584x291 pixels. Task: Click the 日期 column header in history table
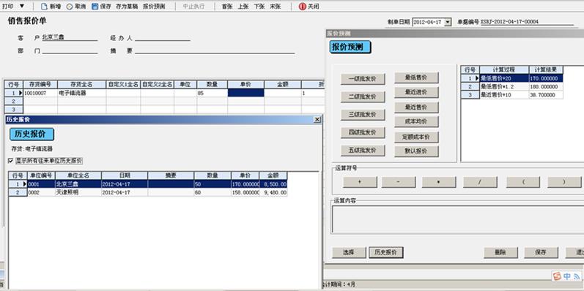[125, 175]
